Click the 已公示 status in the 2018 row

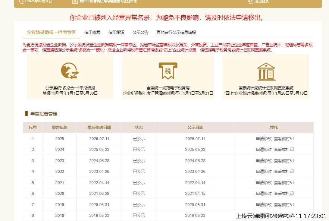[x=139, y=215]
